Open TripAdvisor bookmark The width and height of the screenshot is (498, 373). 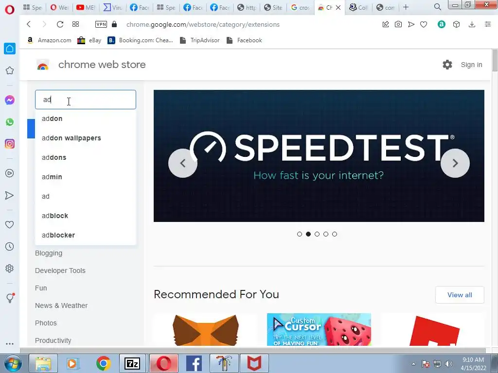[200, 40]
